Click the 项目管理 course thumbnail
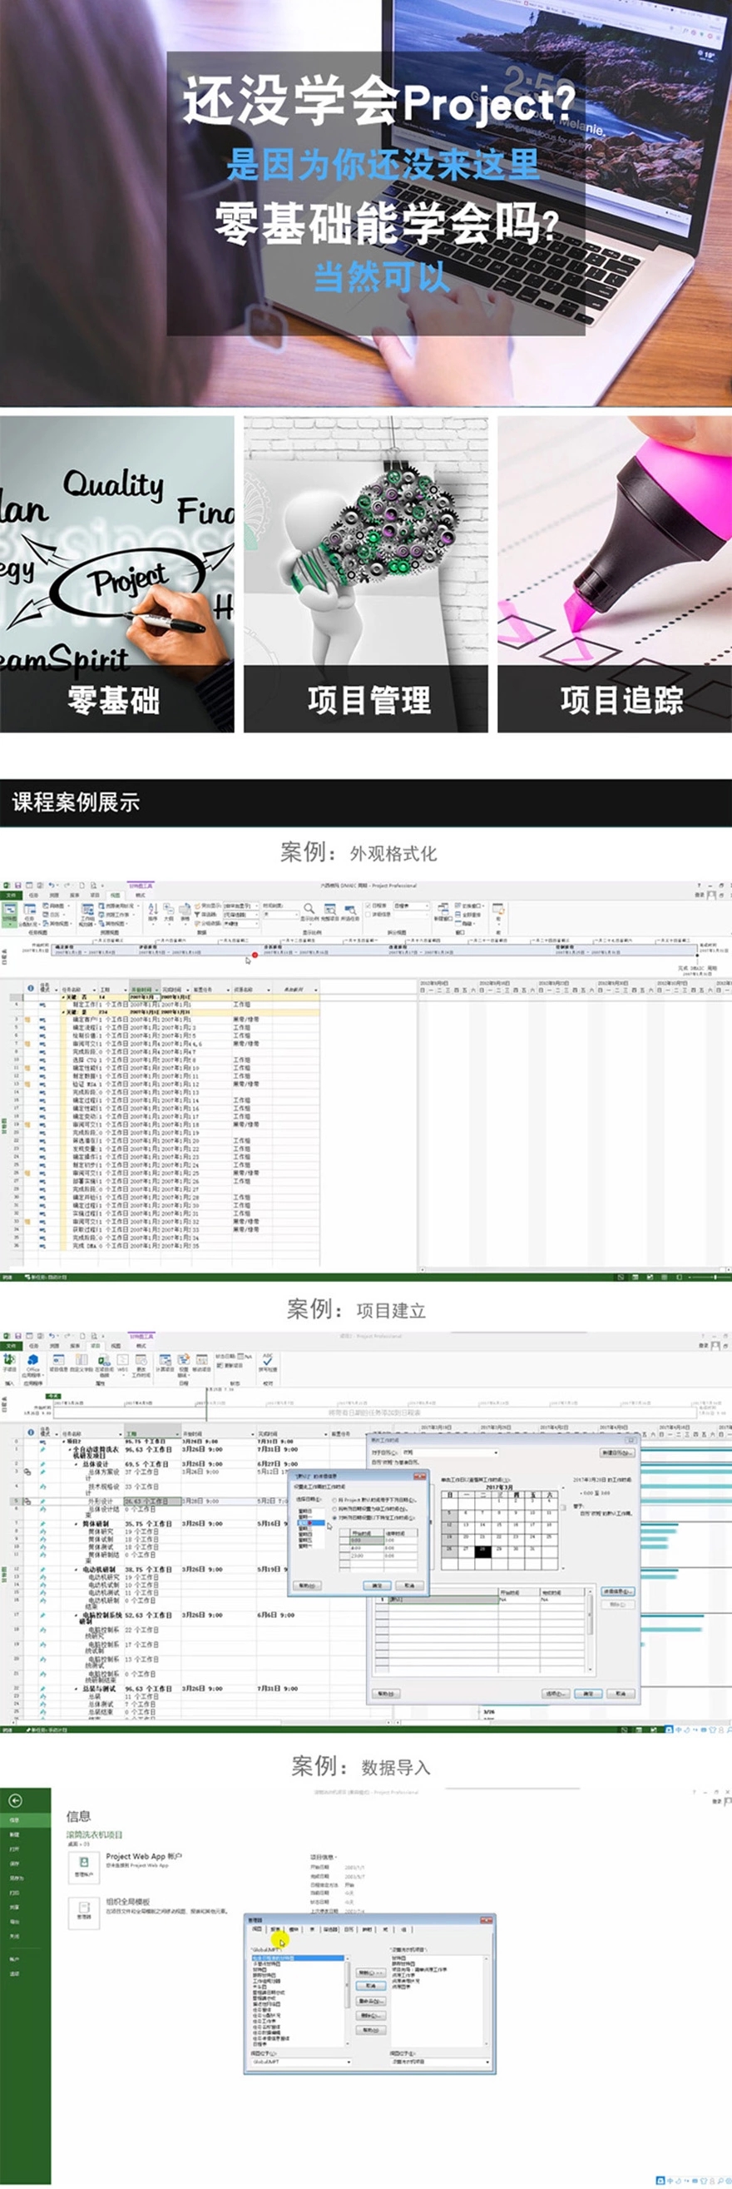Image resolution: width=732 pixels, height=2189 pixels. tap(366, 573)
